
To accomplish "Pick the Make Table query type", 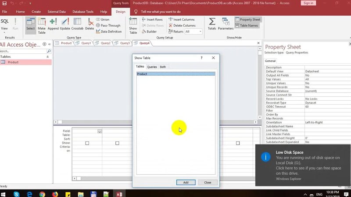I will [41, 26].
